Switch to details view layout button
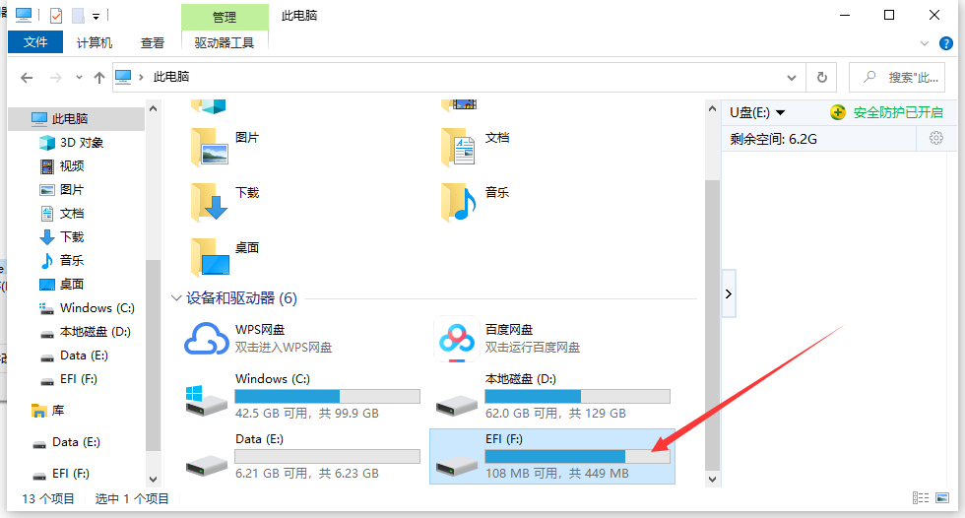The height and width of the screenshot is (518, 965). click(x=920, y=498)
